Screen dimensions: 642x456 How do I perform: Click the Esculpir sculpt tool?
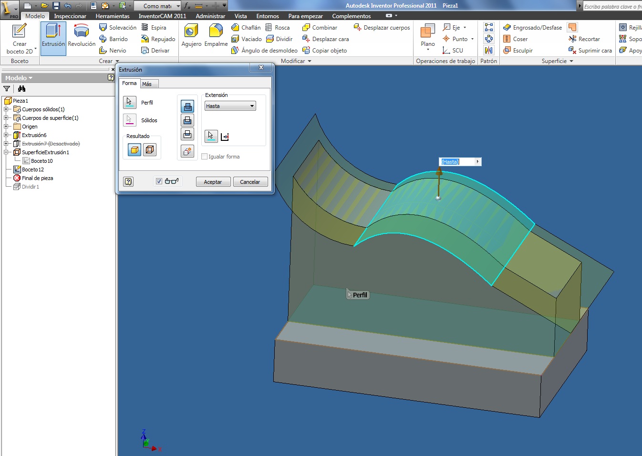pos(518,51)
